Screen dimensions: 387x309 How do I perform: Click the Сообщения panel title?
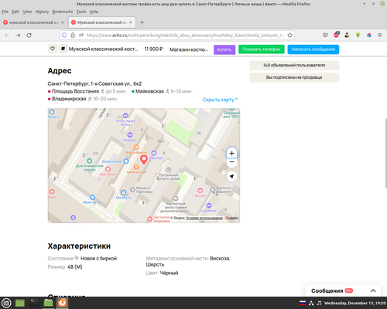point(327,290)
